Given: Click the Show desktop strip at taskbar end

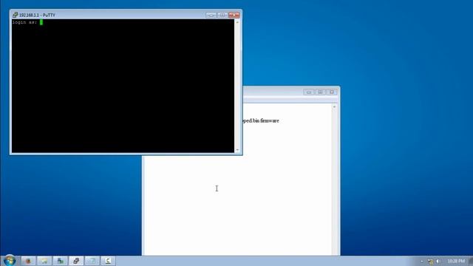Looking at the screenshot, I should point(471,261).
